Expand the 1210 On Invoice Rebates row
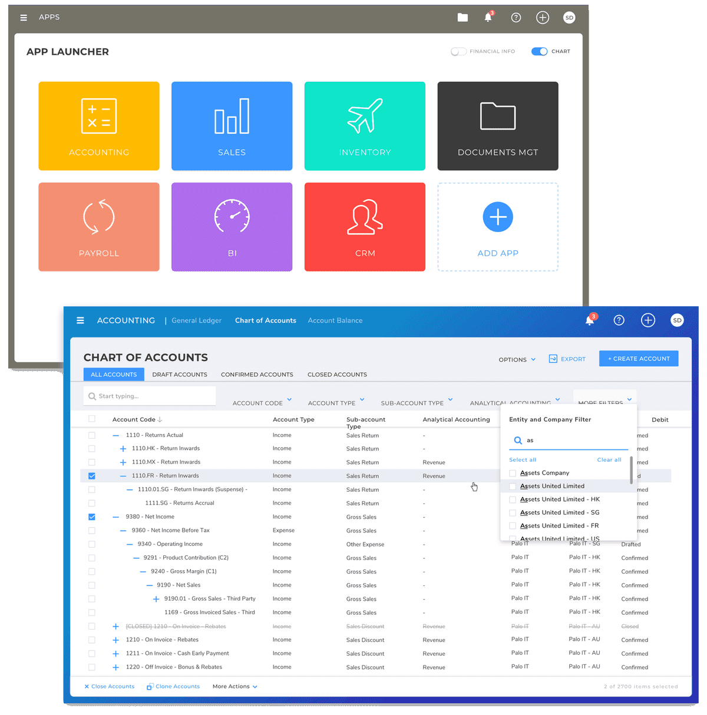The width and height of the screenshot is (707, 715). [116, 640]
